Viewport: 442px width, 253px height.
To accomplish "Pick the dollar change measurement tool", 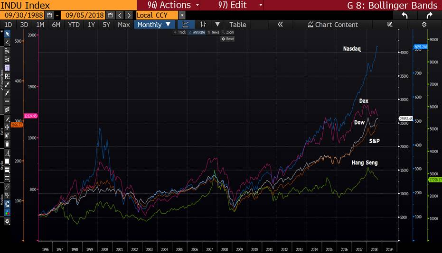I will (x=7, y=59).
